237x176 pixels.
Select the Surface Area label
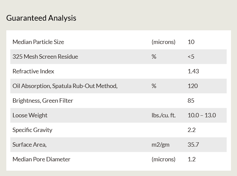(30, 145)
